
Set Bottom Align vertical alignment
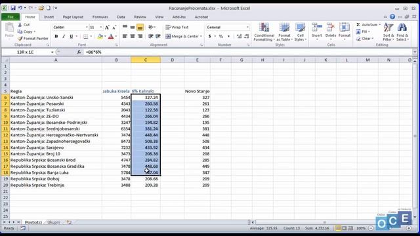coord(140,28)
